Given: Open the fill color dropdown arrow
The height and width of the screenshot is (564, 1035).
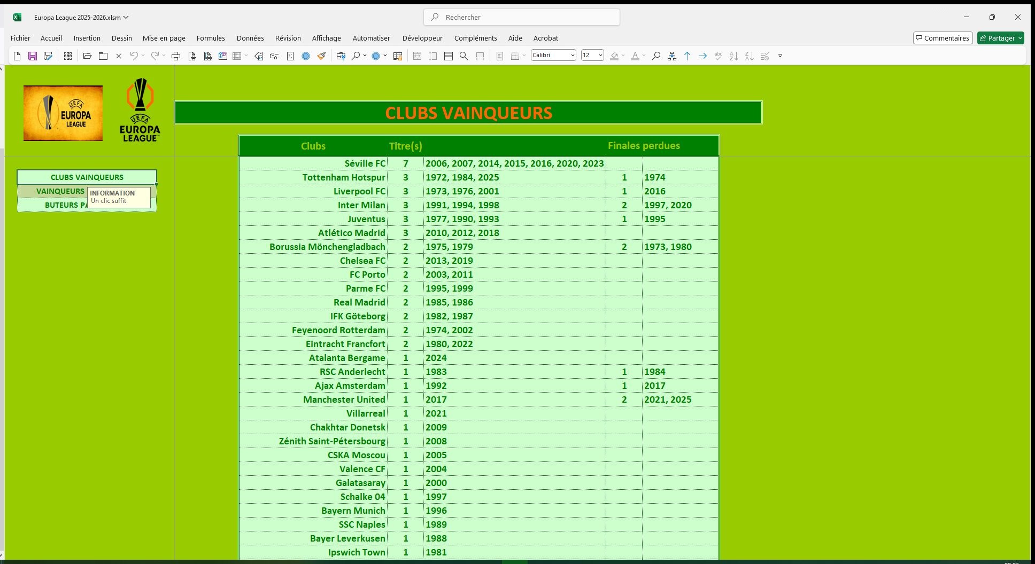Looking at the screenshot, I should pos(623,56).
